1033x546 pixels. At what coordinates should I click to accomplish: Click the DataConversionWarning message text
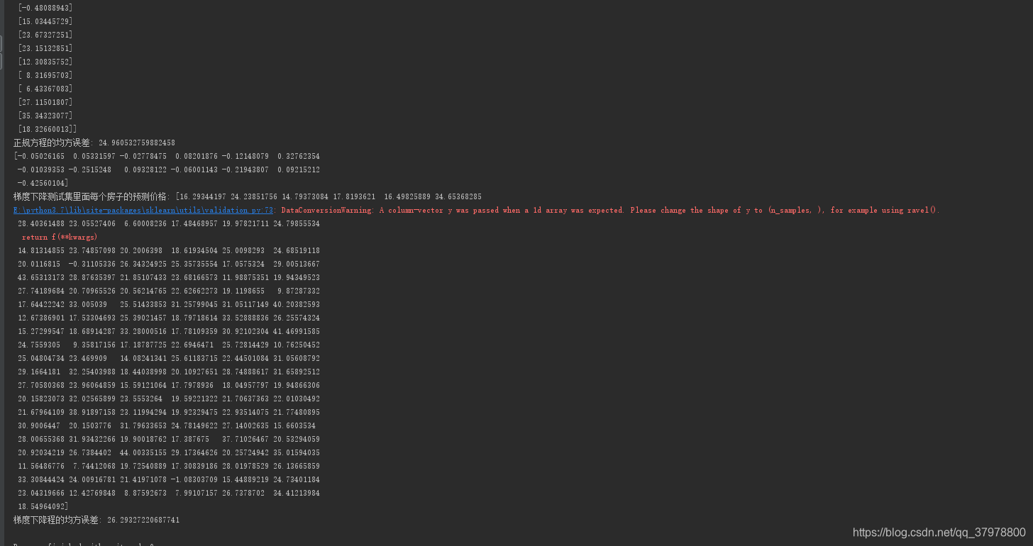(610, 211)
